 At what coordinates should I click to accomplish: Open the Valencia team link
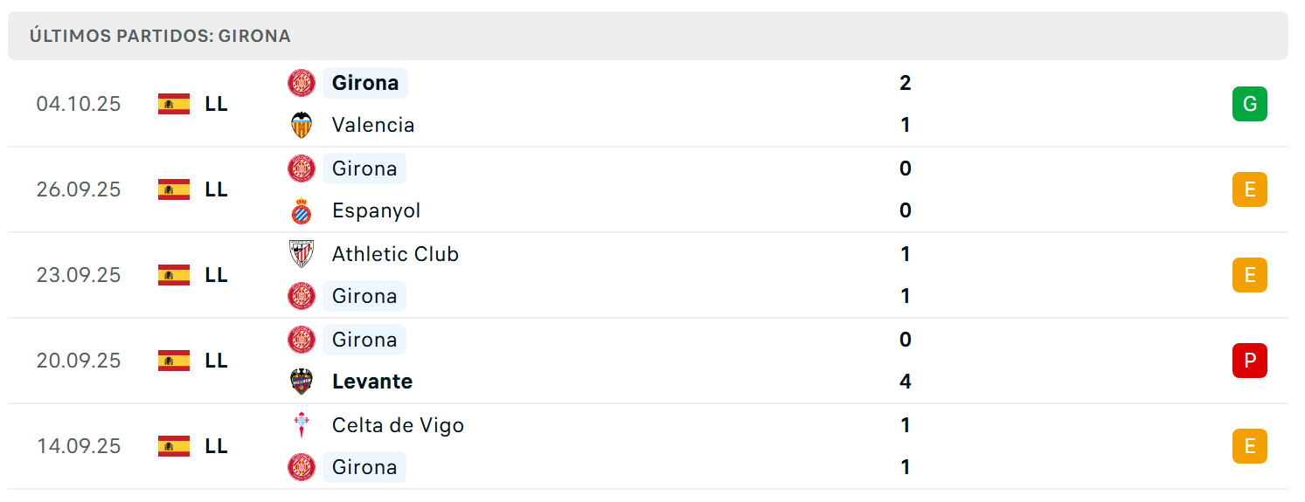(373, 125)
